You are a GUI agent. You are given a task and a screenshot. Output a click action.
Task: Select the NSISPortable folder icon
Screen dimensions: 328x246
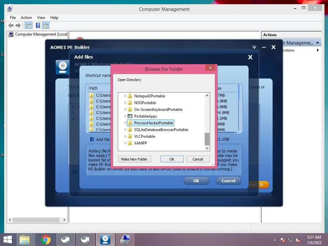pyautogui.click(x=130, y=103)
